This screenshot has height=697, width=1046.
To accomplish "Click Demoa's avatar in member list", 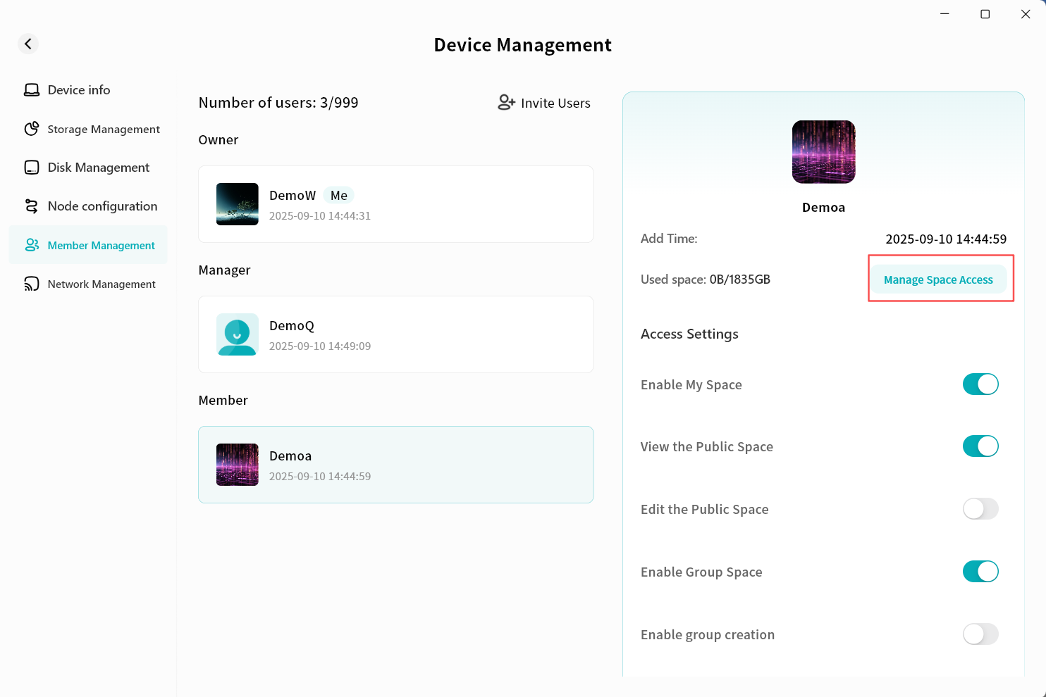I will click(x=238, y=465).
